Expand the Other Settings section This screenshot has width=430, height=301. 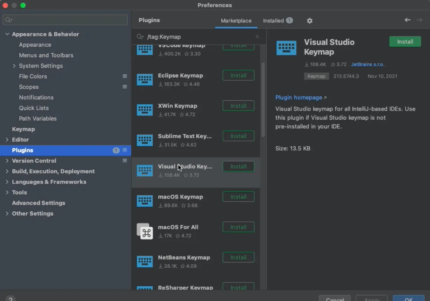pos(7,213)
